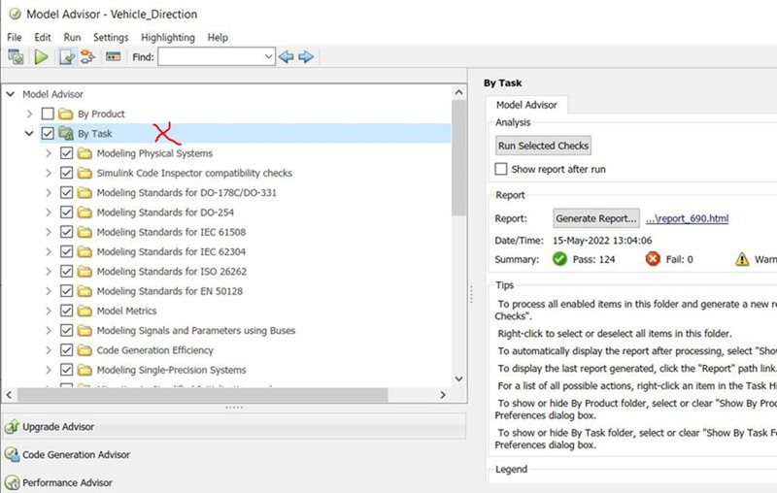Uncheck Modeling Standards for EN 50128 checkbox
Image resolution: width=777 pixels, height=493 pixels.
tap(66, 291)
